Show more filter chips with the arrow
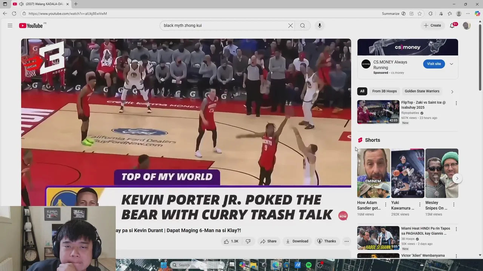The height and width of the screenshot is (271, 483). click(x=452, y=91)
